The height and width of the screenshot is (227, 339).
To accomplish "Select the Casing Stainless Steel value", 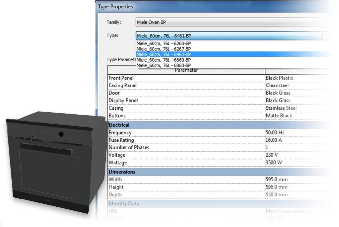I will click(281, 108).
